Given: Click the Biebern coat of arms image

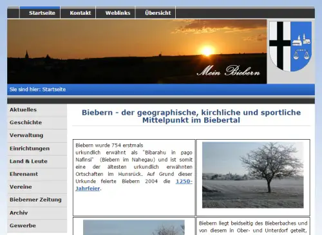Looking at the screenshot, I should [x=290, y=46].
